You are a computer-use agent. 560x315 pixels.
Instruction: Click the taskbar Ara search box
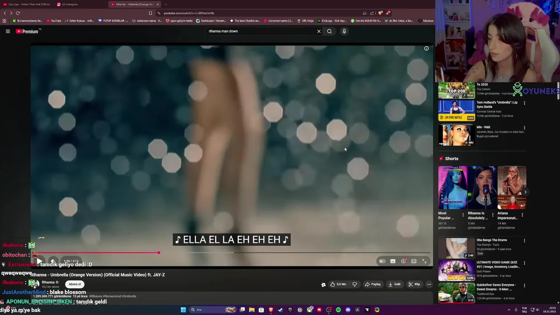[213, 310]
